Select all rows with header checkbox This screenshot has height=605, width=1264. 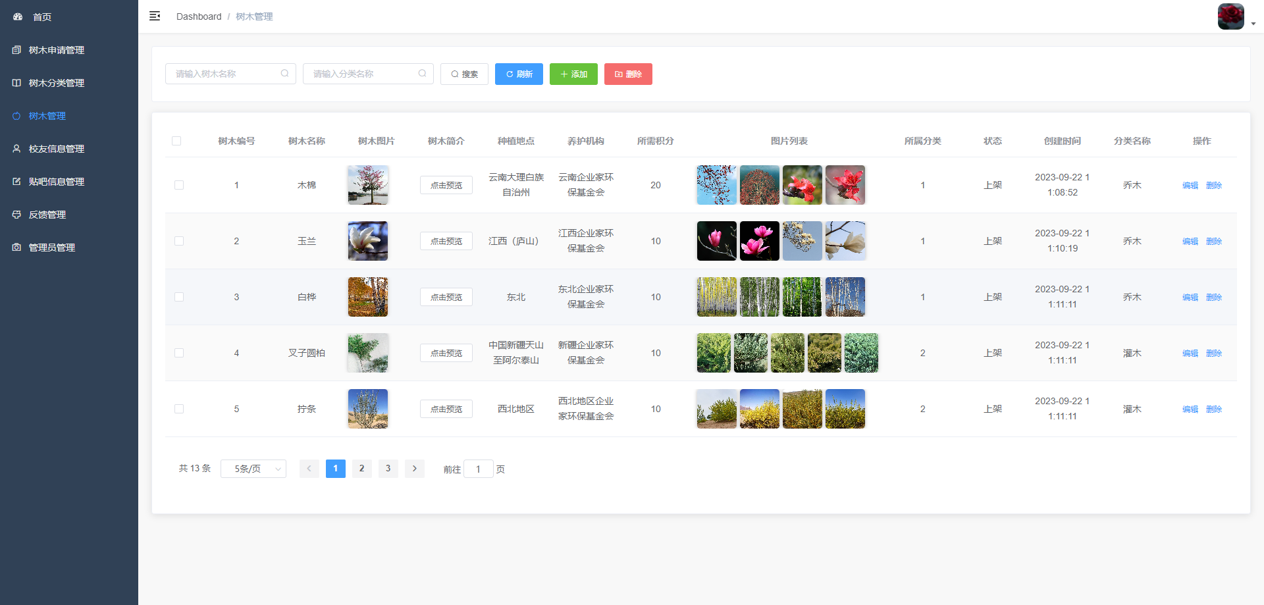176,141
